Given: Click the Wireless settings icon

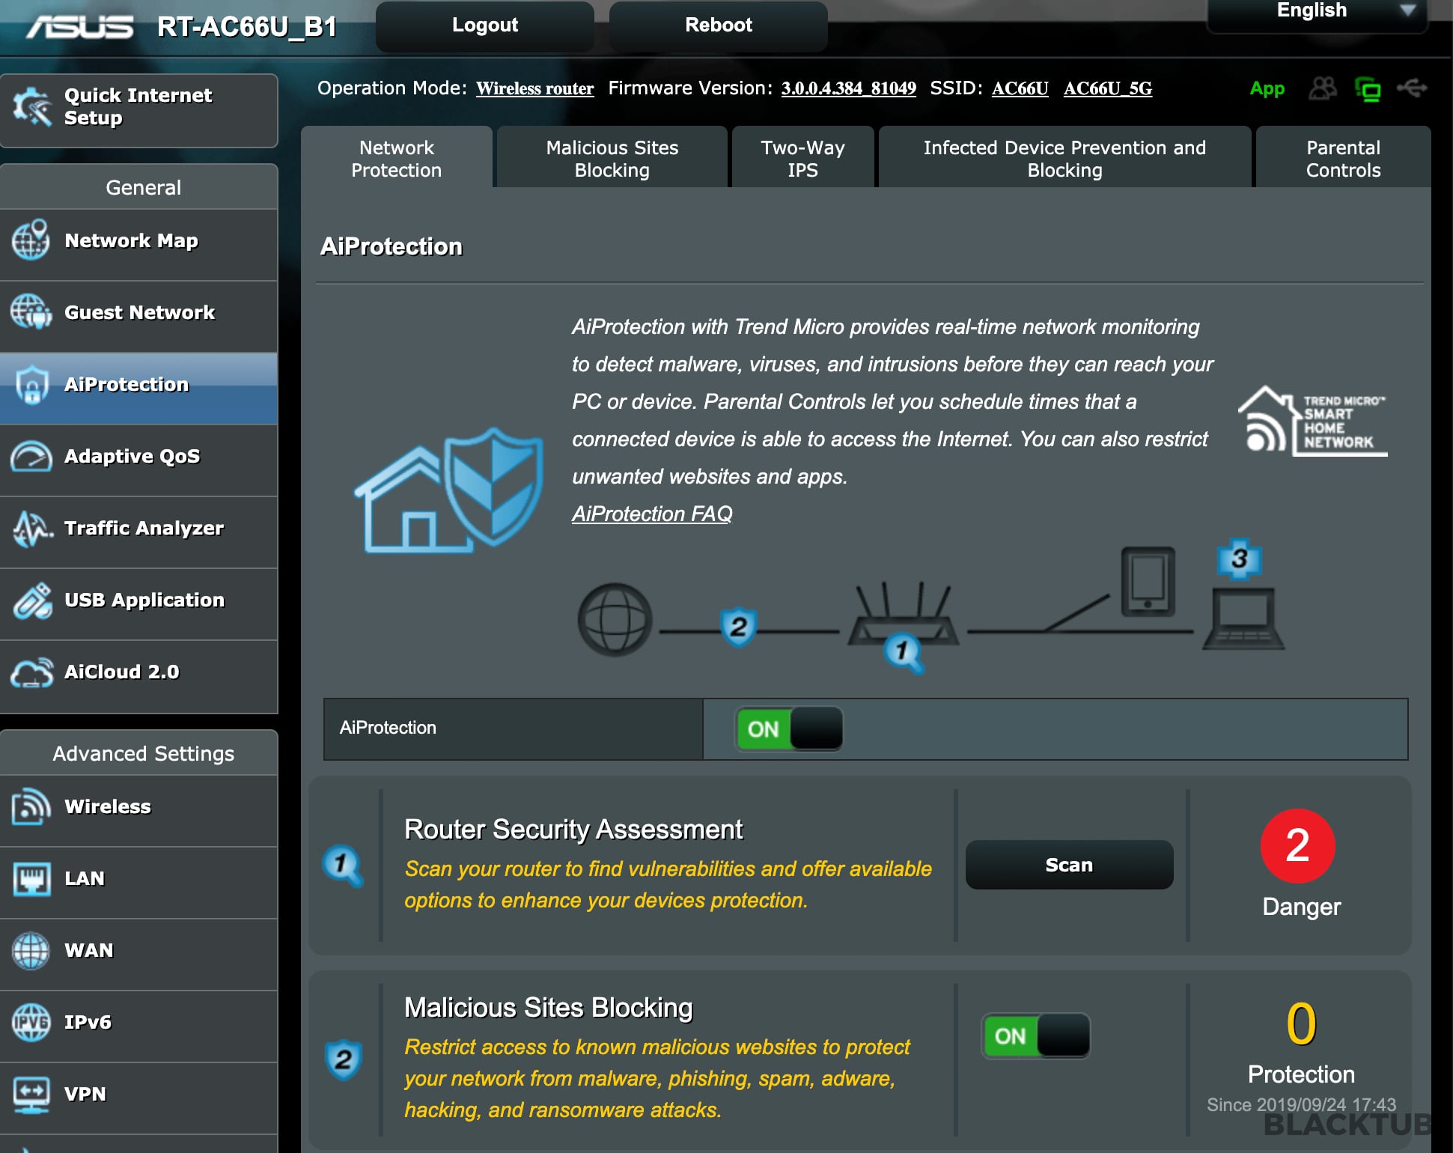Looking at the screenshot, I should click(31, 807).
